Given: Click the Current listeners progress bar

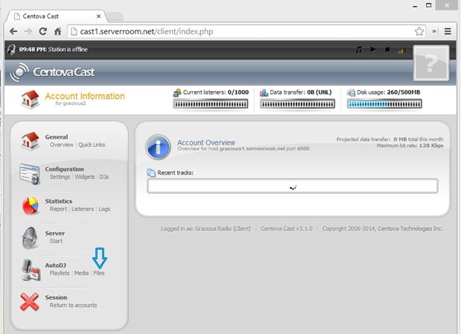Looking at the screenshot, I should point(211,104).
